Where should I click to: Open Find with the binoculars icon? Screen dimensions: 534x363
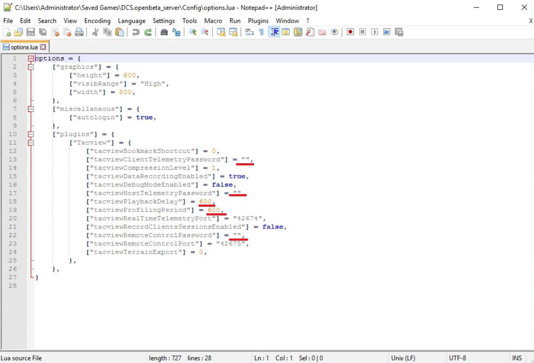(x=164, y=32)
